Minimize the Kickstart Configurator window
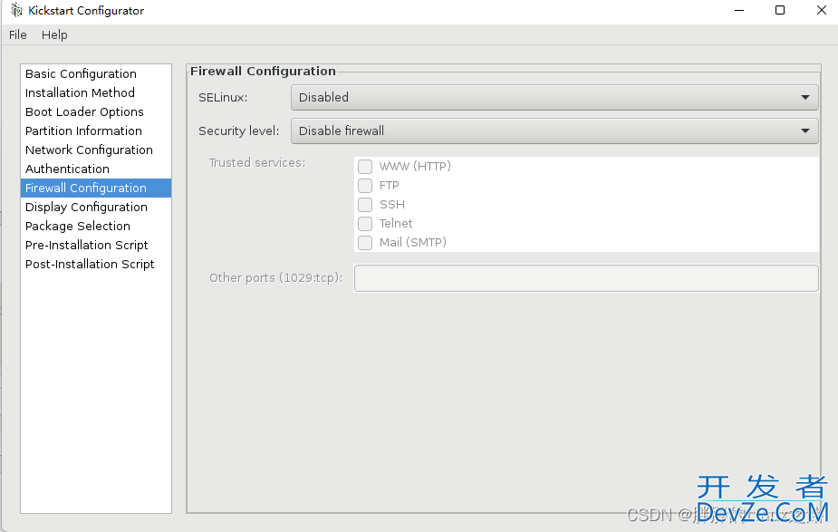The width and height of the screenshot is (838, 532). click(739, 10)
